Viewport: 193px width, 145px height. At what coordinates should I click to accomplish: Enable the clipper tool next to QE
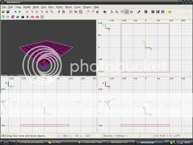[x=131, y=12]
